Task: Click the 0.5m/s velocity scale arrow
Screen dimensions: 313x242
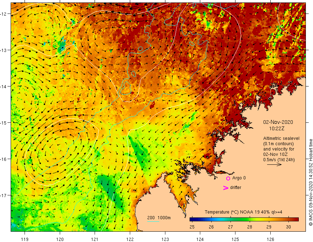Action: [274, 164]
